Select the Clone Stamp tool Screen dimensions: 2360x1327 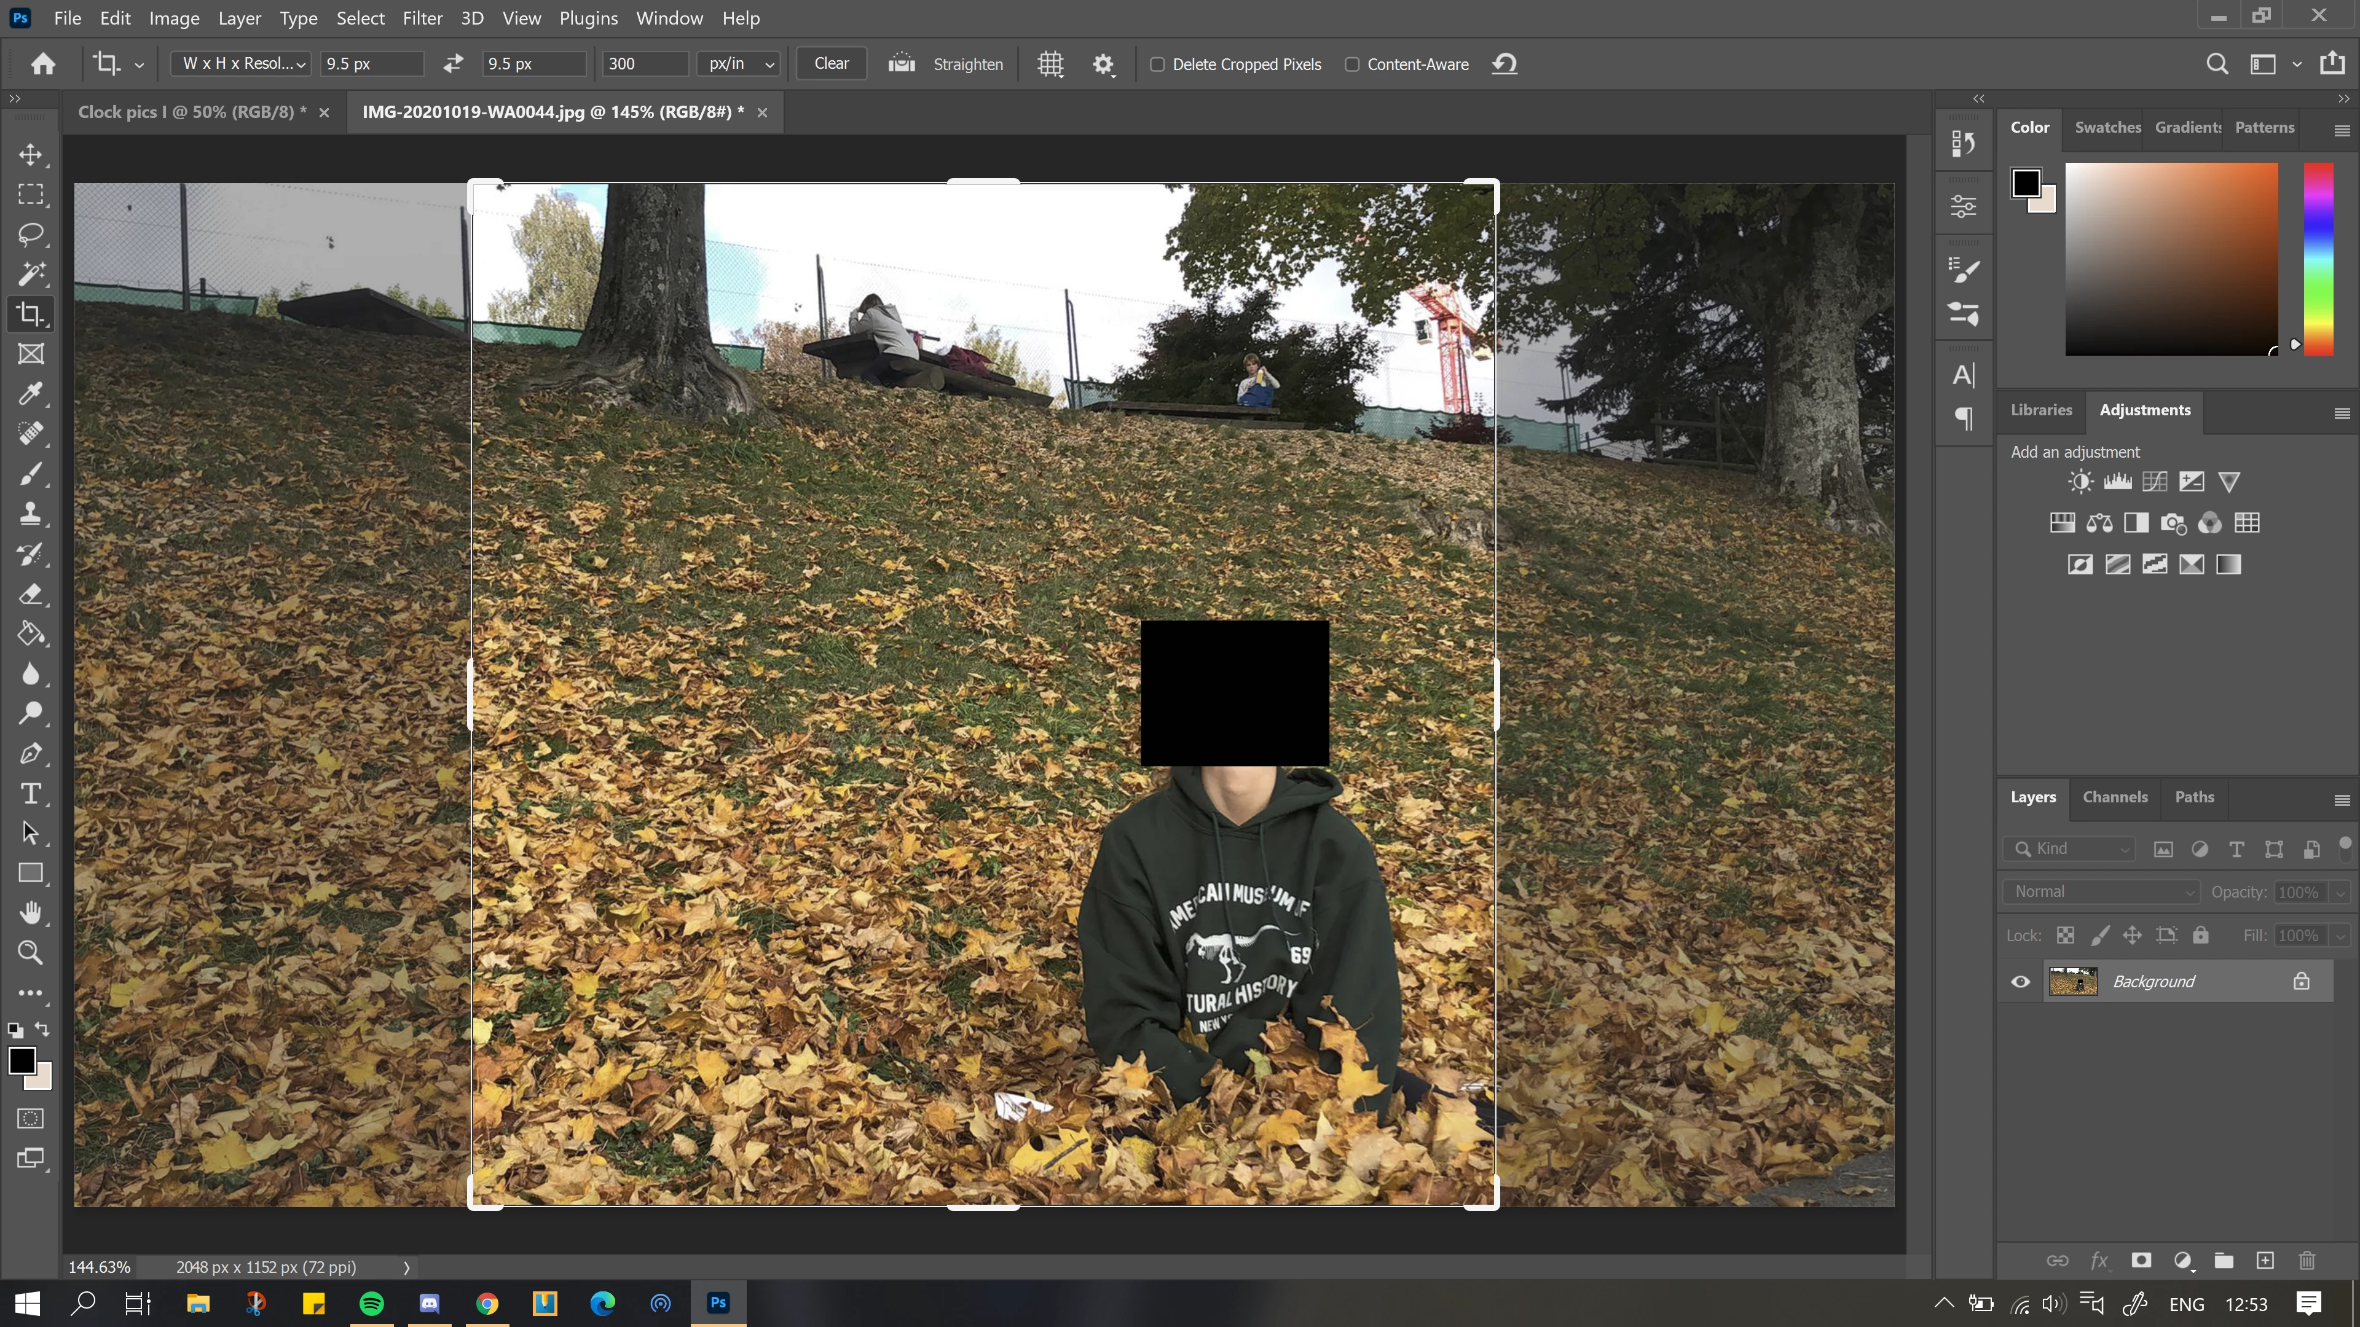[30, 514]
